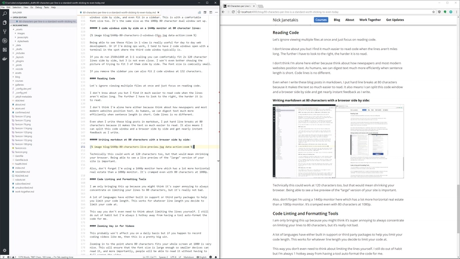Open the Work Together link

point(370,20)
